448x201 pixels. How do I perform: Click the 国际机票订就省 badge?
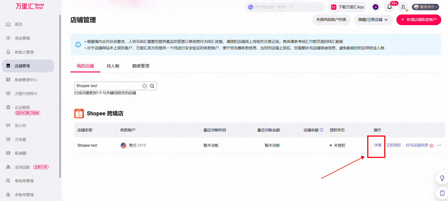[27, 113]
